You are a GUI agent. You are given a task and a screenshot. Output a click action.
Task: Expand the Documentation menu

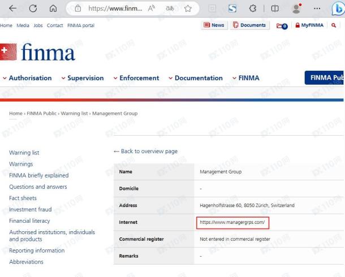tap(196, 78)
